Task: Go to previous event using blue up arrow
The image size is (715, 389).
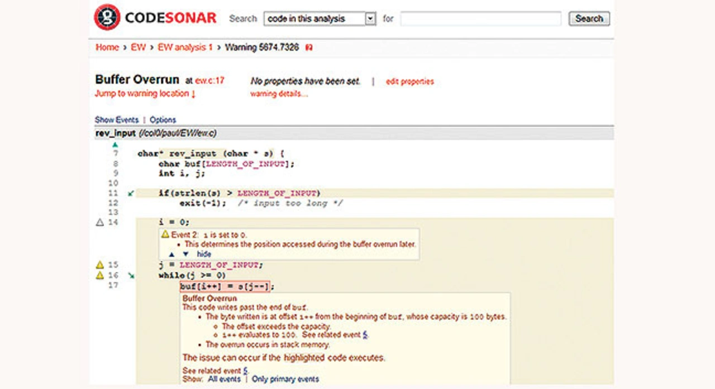Action: click(x=171, y=254)
